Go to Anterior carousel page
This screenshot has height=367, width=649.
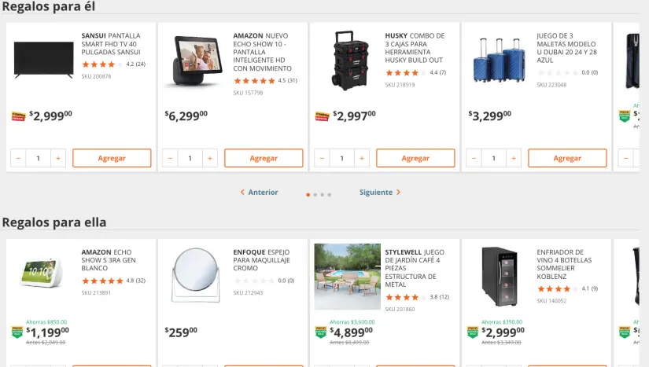(260, 193)
